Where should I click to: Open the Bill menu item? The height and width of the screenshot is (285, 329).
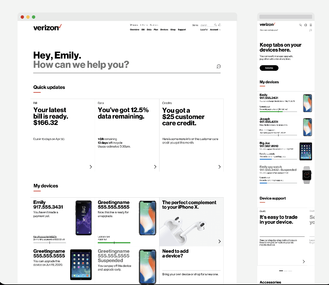click(x=143, y=30)
